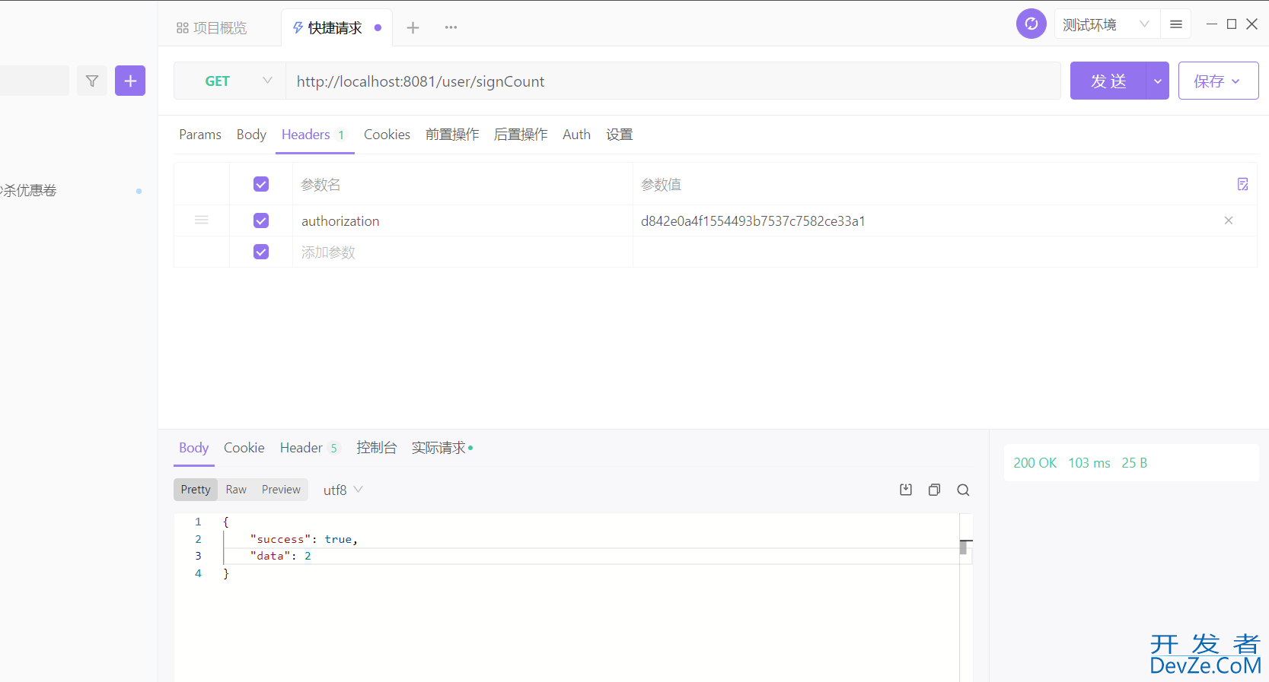
Task: Switch to the Params tab
Action: (x=200, y=135)
